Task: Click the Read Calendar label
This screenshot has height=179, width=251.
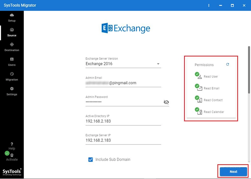Action: (214, 112)
